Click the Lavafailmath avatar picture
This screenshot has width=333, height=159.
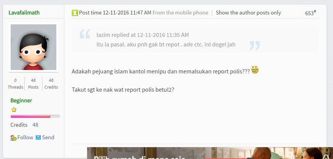(33, 47)
